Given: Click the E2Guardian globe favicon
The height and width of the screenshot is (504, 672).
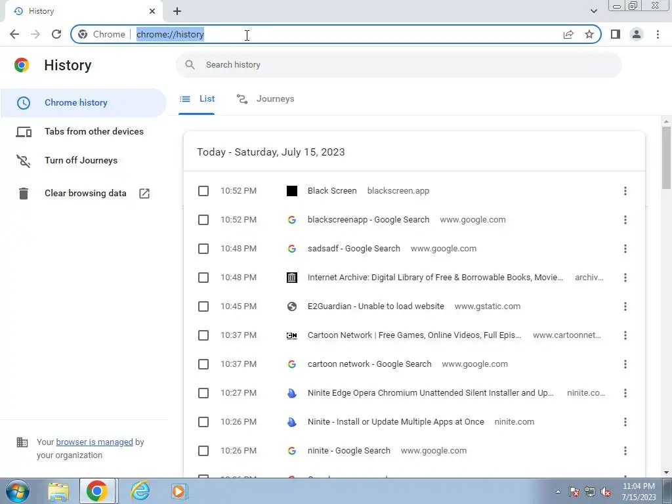Looking at the screenshot, I should coord(292,306).
